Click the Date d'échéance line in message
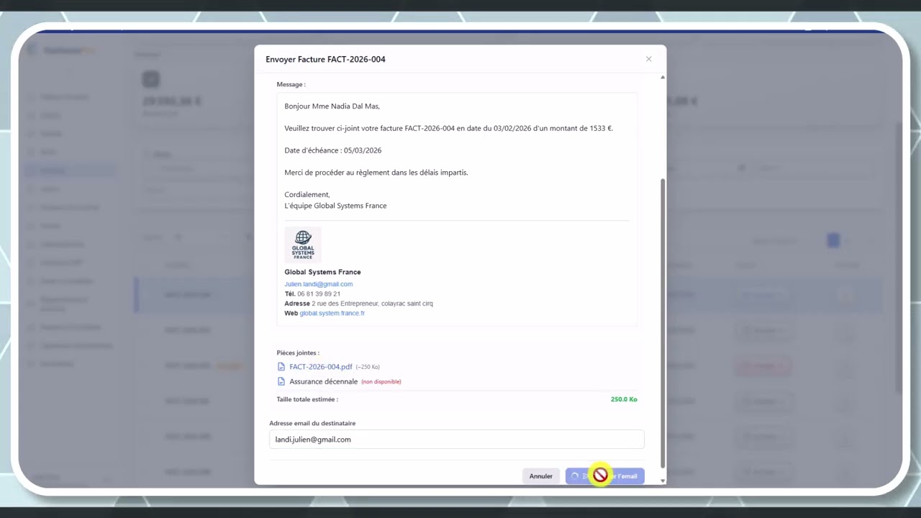Image resolution: width=921 pixels, height=518 pixels. click(x=332, y=150)
